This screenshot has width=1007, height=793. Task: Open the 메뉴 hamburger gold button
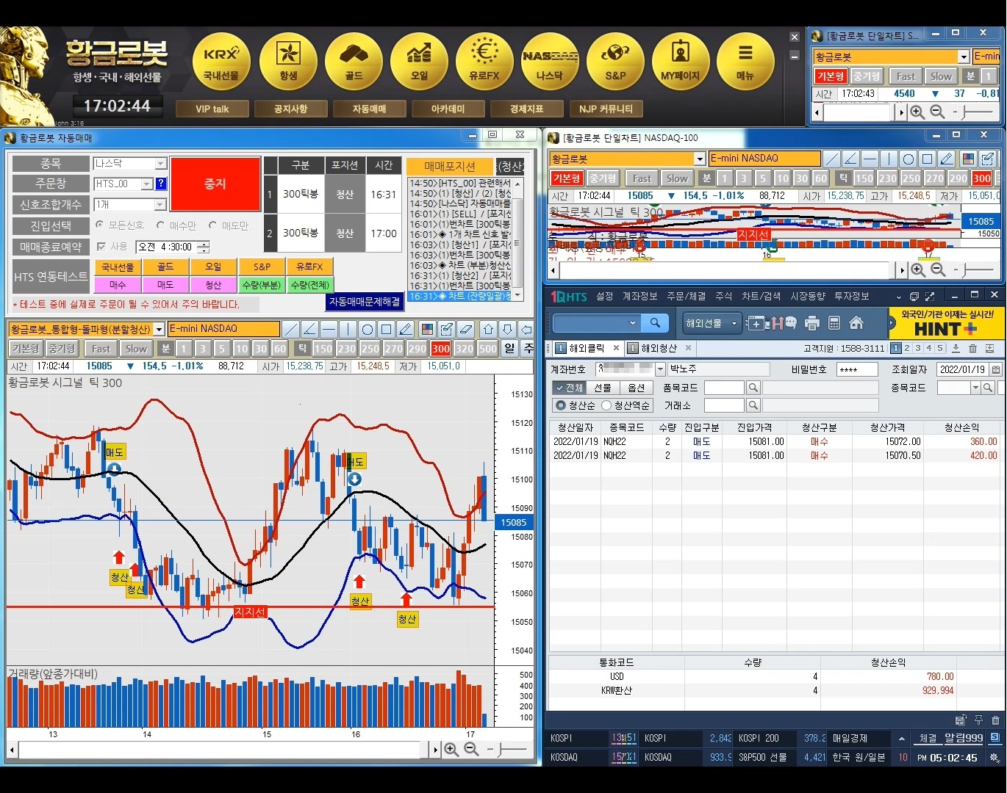coord(745,62)
